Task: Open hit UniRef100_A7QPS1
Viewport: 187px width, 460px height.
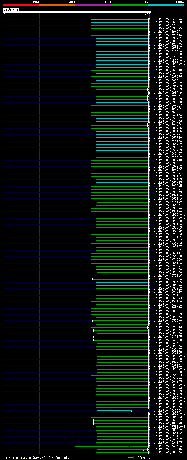Action: coord(168,25)
